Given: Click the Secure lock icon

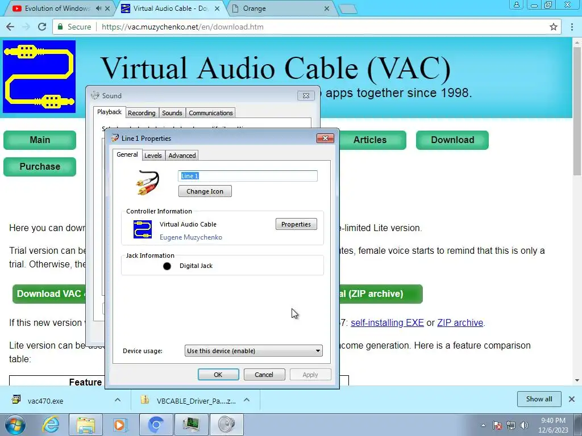Looking at the screenshot, I should (60, 27).
